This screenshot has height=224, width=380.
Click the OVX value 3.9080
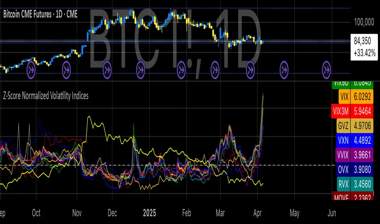tap(362, 169)
